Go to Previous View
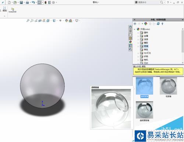Screen dimensions: 184x142 (36, 21)
